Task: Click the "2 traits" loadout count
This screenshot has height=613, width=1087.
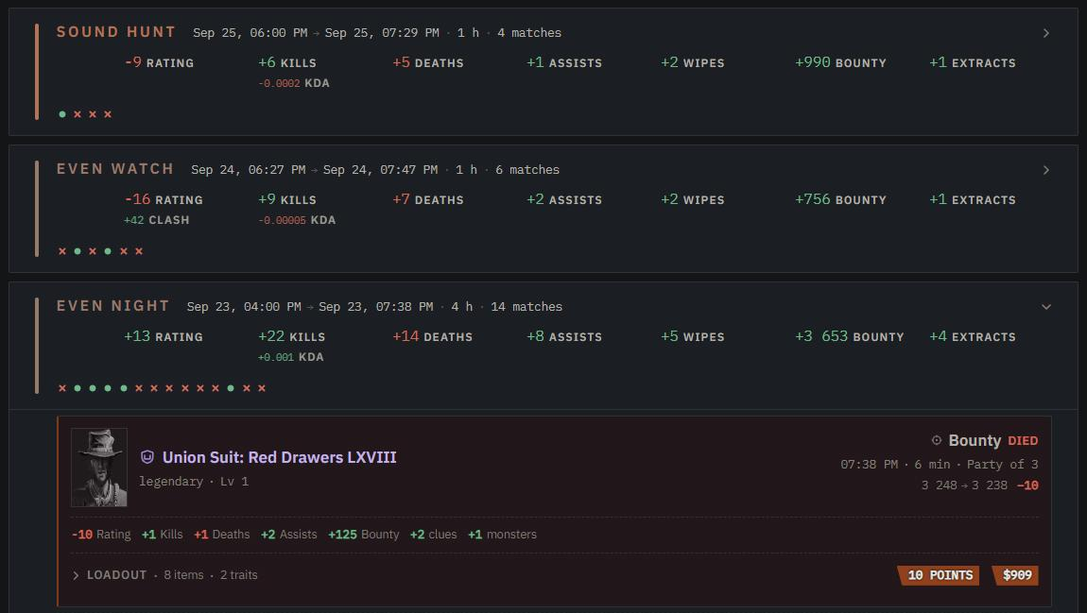Action: (238, 575)
